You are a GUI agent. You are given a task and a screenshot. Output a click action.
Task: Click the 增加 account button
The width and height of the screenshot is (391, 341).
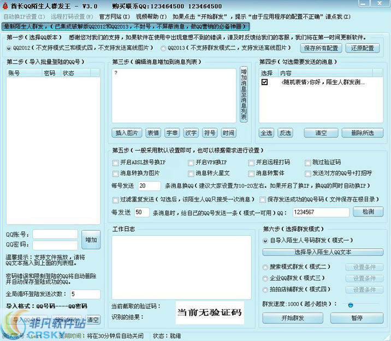[91, 240]
